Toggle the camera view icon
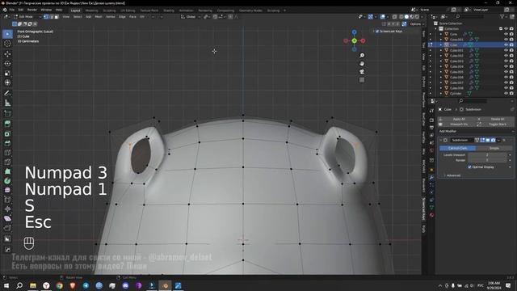The height and width of the screenshot is (291, 517). (362, 72)
